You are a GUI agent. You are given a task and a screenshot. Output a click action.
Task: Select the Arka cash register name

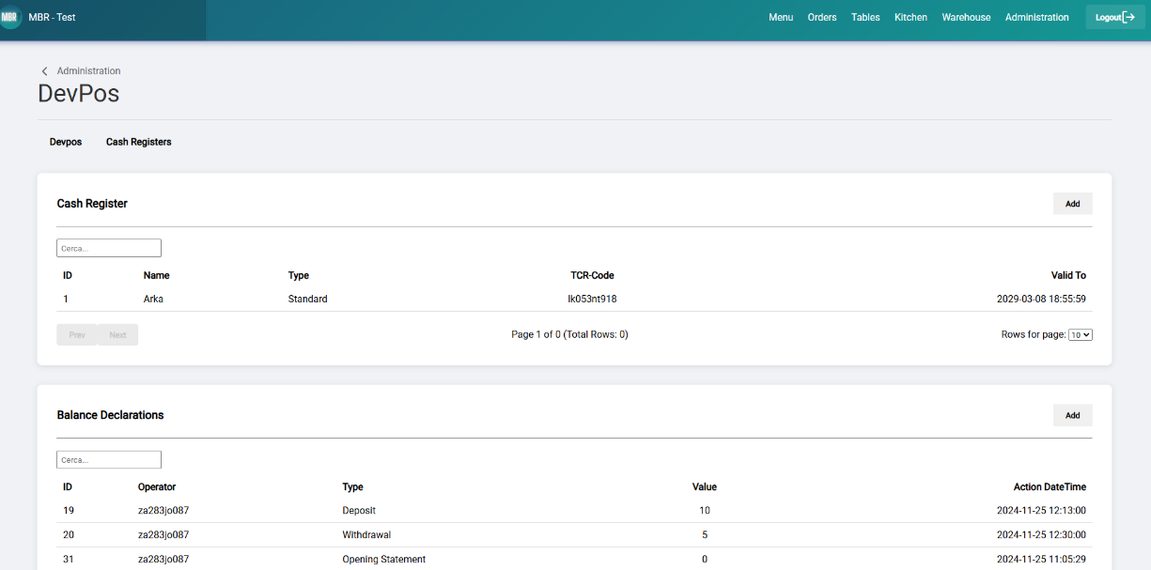point(153,299)
